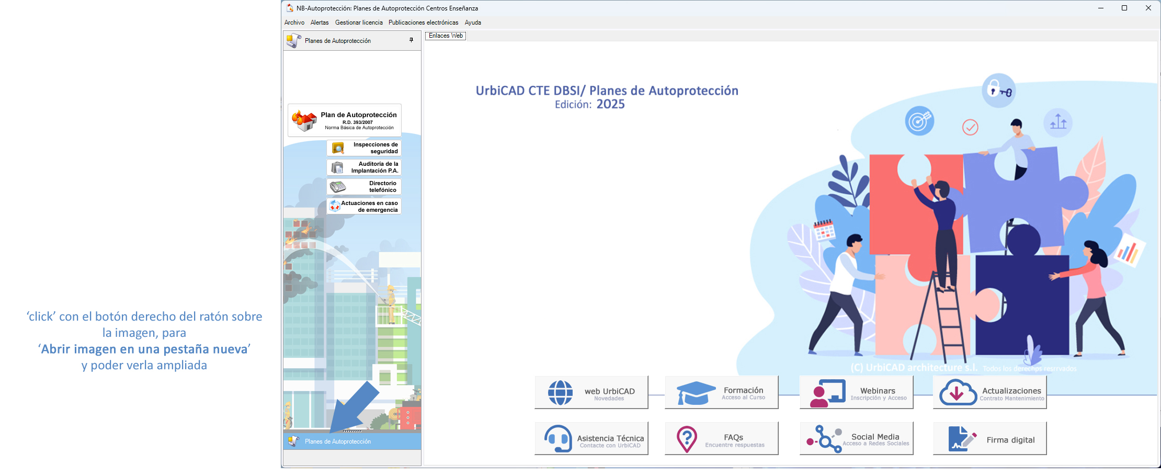Minimize the NB-Autoprotección window
This screenshot has width=1161, height=476.
point(1101,8)
